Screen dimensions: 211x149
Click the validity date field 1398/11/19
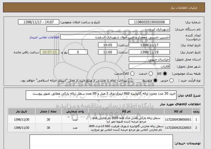click(149, 52)
